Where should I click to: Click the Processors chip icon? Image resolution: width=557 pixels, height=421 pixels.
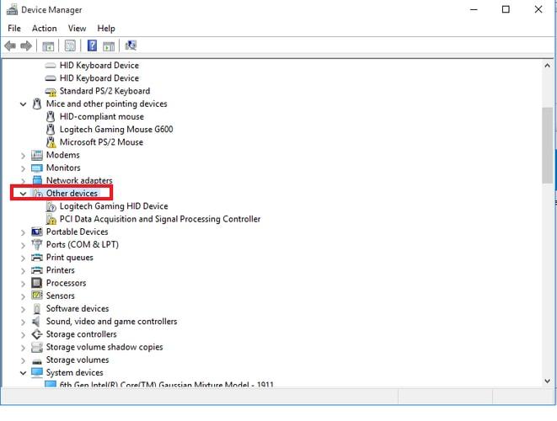(x=37, y=283)
